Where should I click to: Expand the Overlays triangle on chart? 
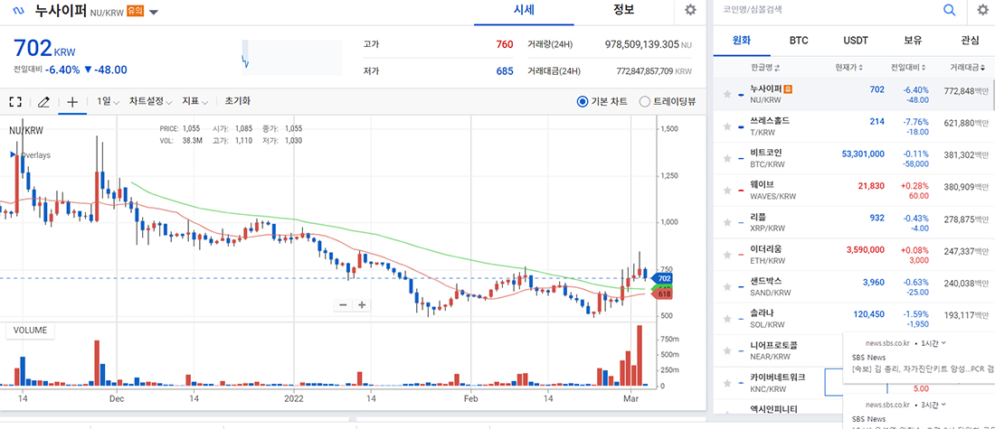(13, 155)
